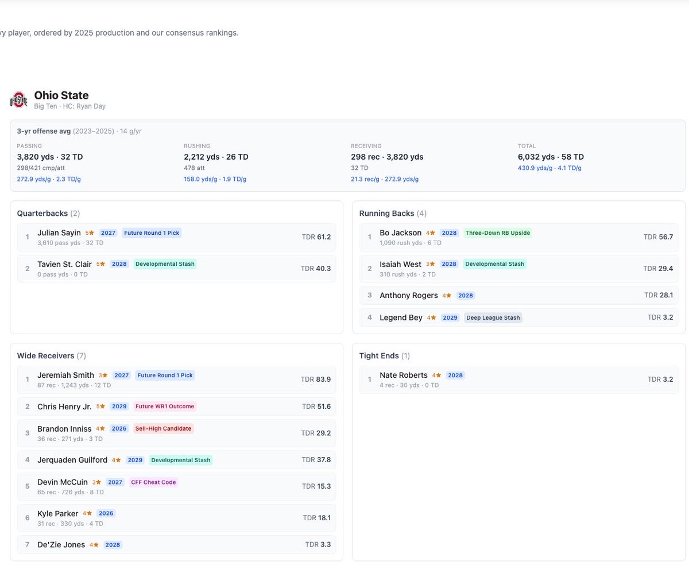The image size is (689, 569).
Task: Open Tavien St. Clair player row
Action: [176, 268]
